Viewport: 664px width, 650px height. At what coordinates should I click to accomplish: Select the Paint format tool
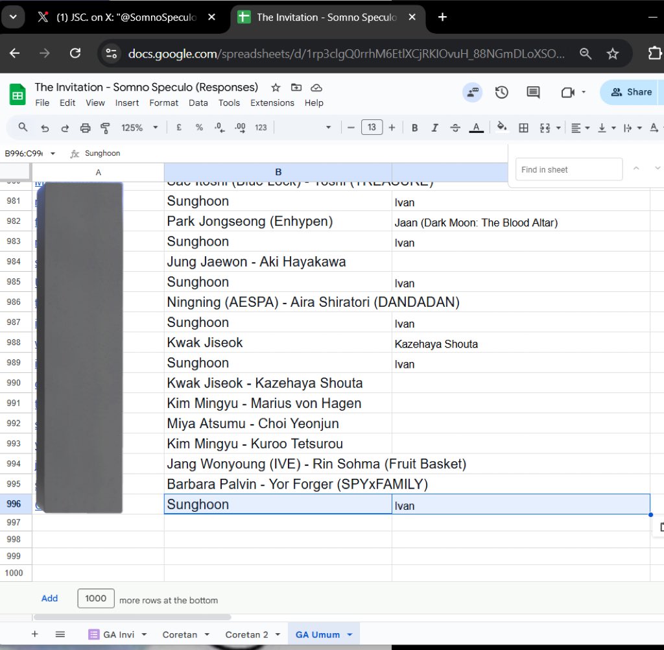coord(105,127)
